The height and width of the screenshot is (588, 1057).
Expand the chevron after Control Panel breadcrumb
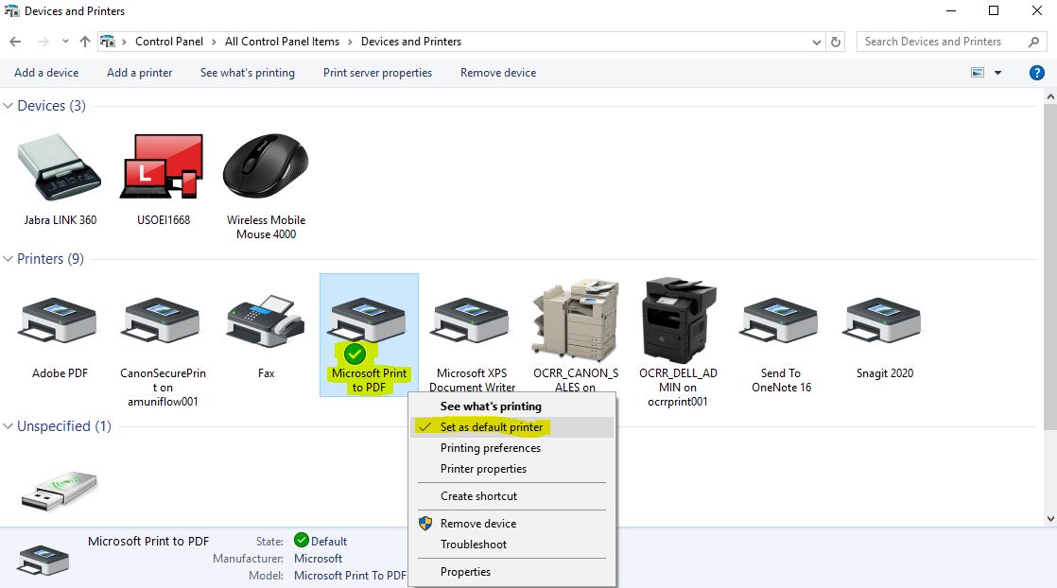214,42
